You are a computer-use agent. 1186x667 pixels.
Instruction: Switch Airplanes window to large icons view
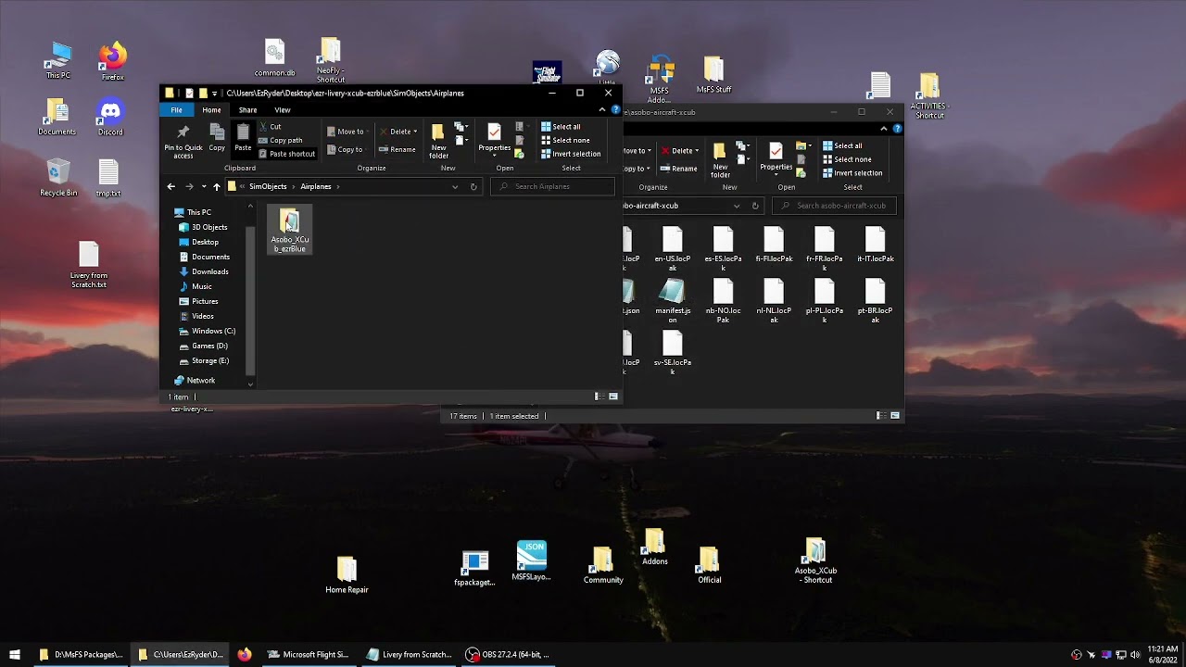612,396
